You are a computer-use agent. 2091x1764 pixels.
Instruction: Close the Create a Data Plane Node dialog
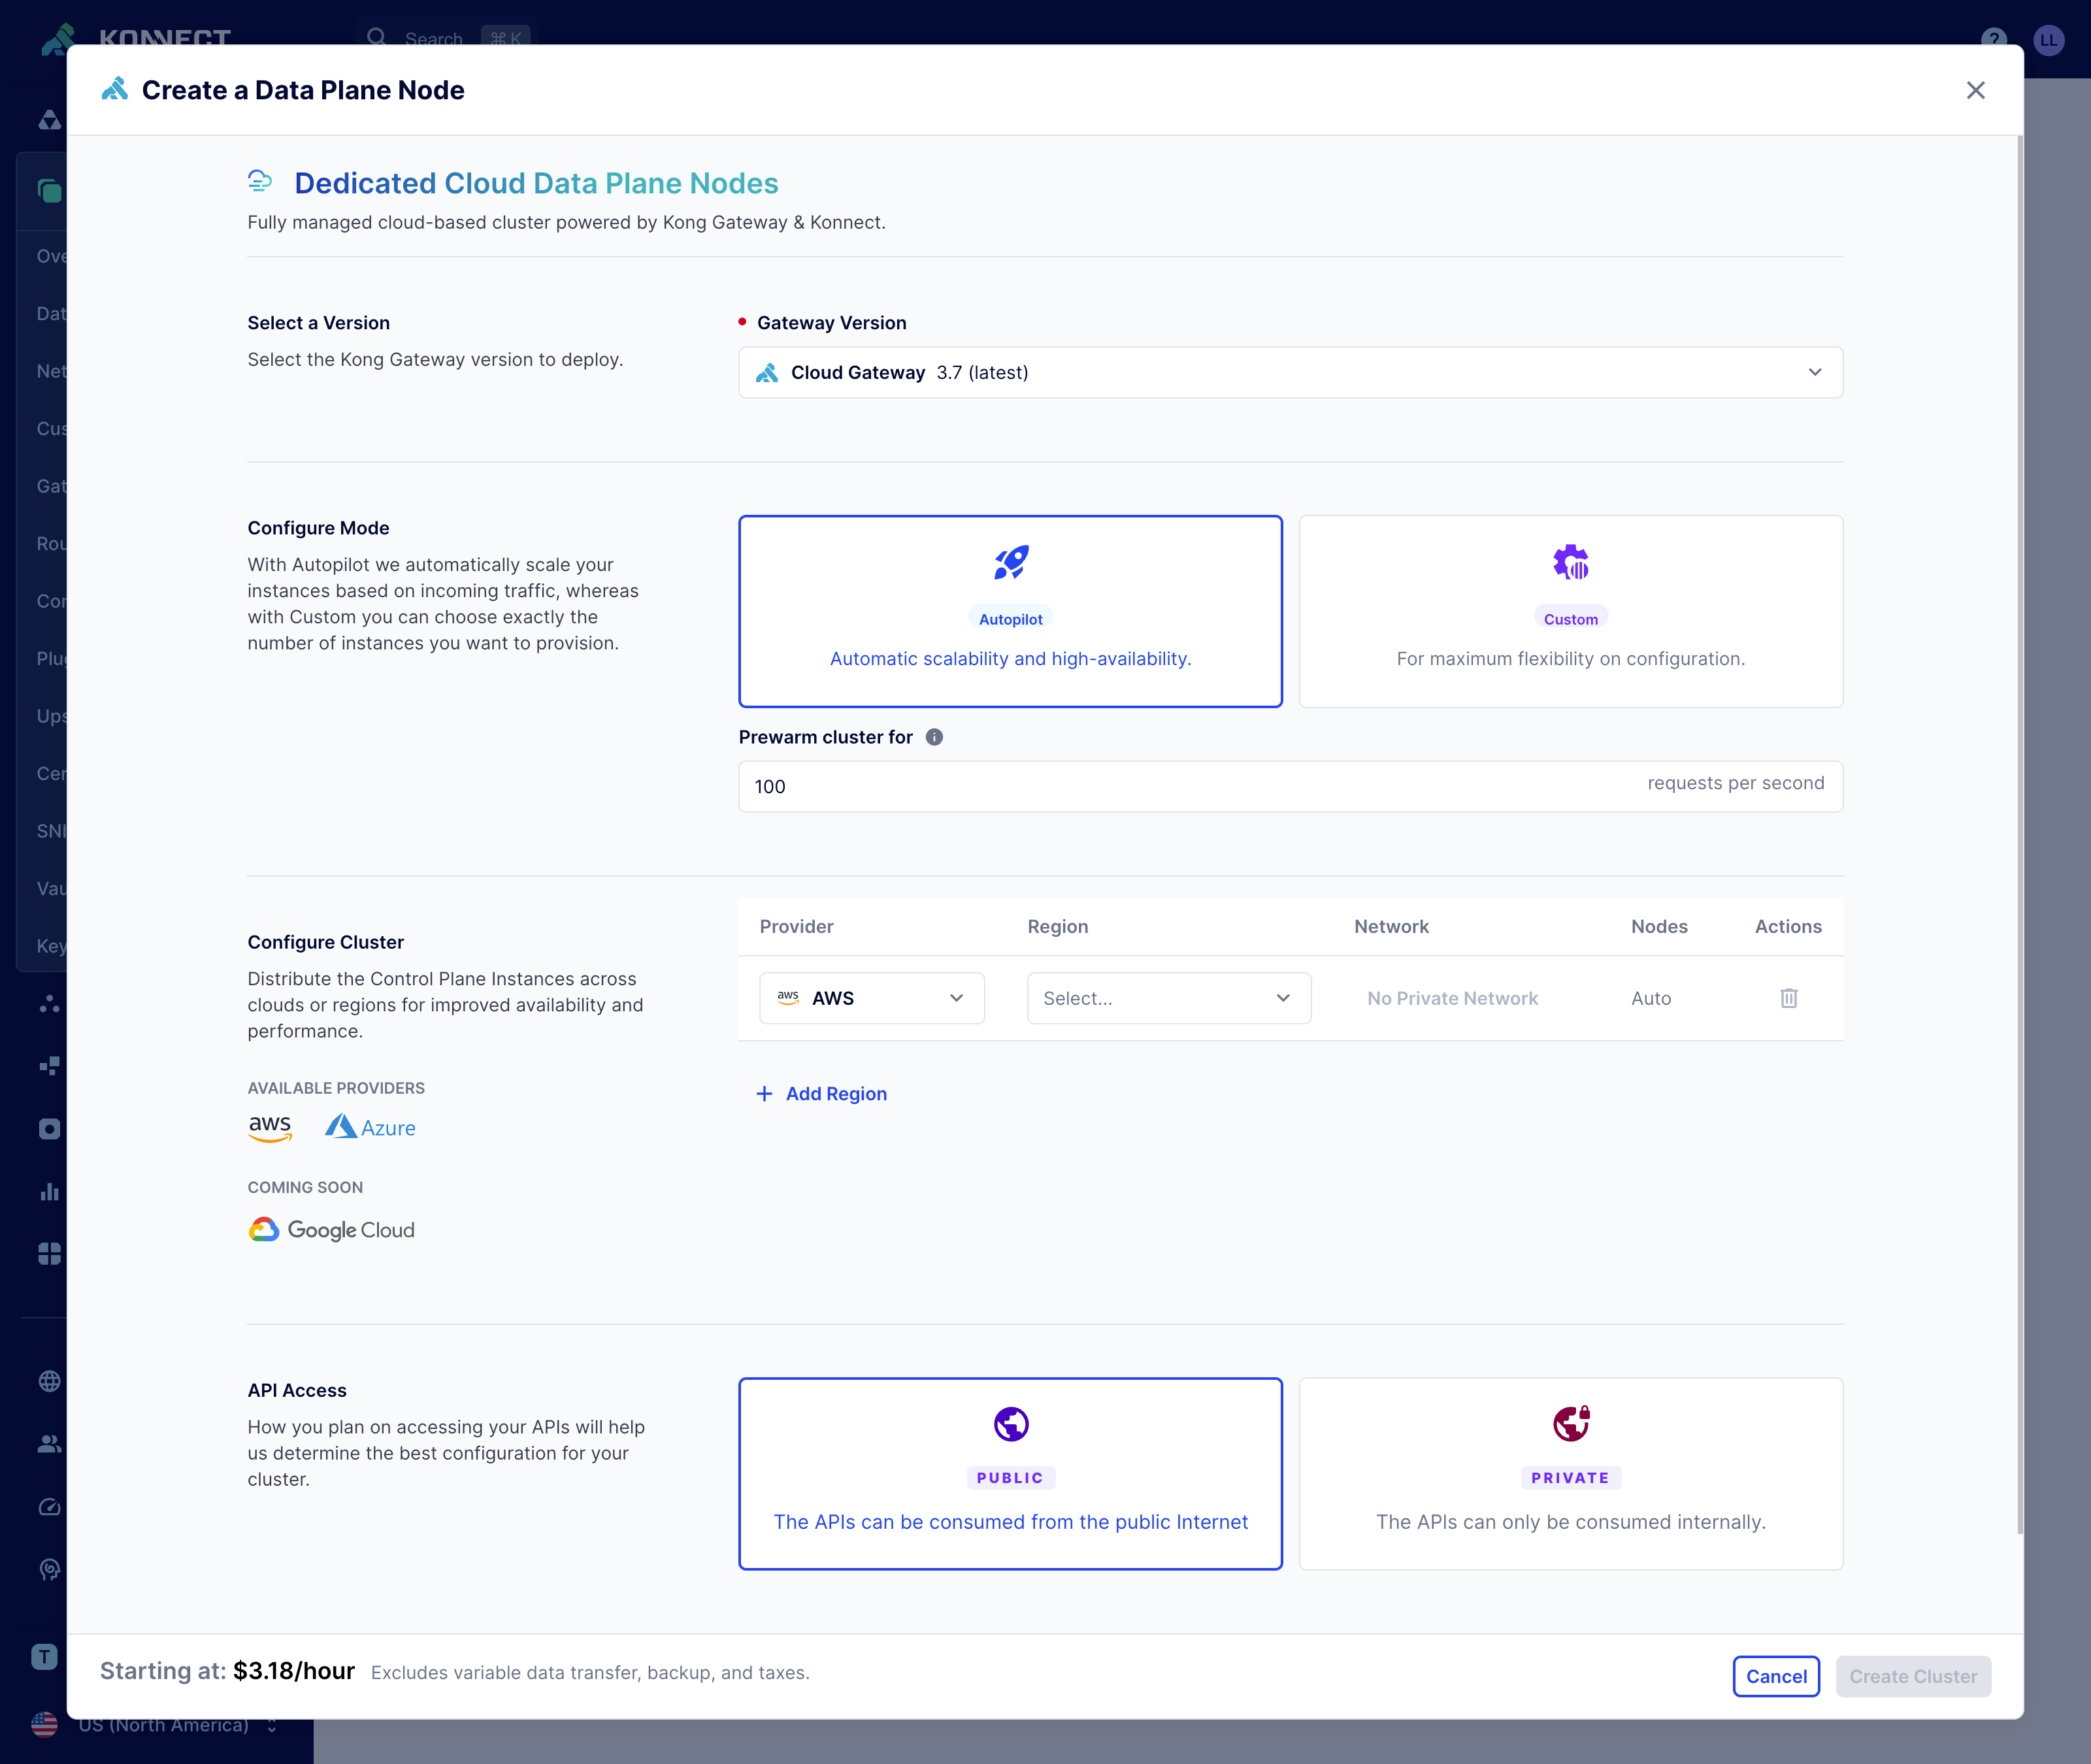point(1975,90)
